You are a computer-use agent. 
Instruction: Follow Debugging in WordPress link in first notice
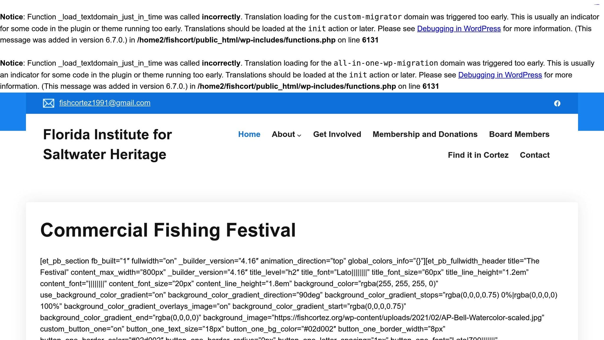(x=459, y=29)
